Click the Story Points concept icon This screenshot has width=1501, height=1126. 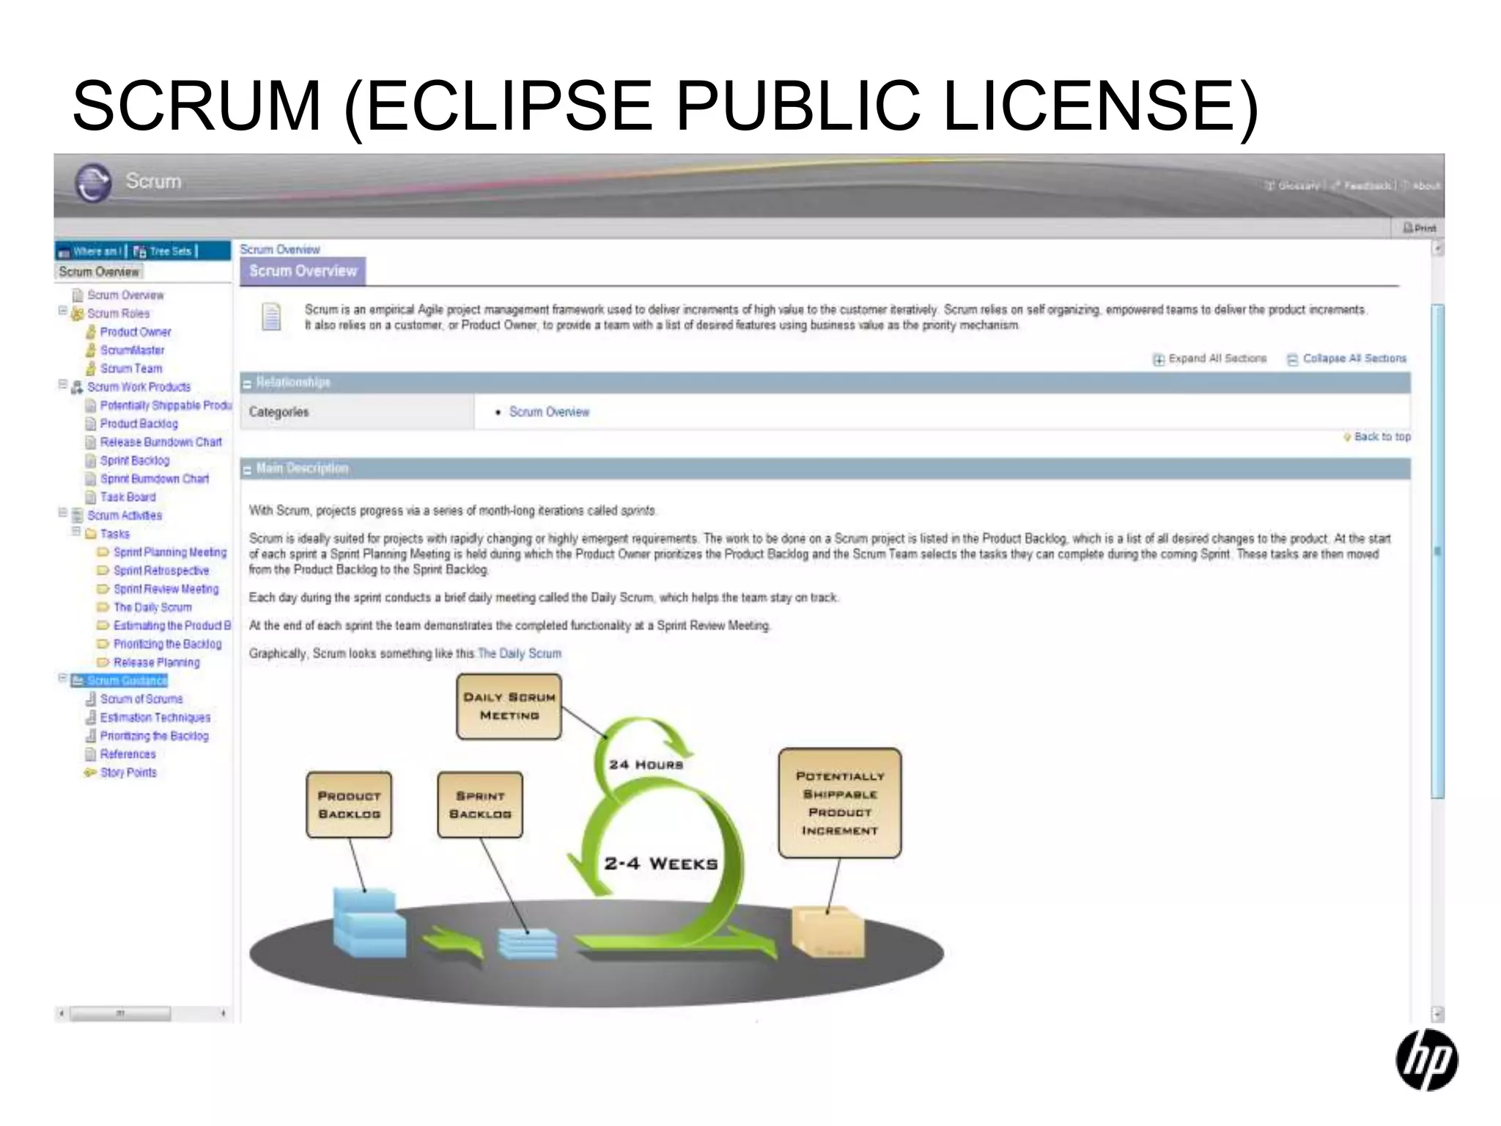(90, 773)
